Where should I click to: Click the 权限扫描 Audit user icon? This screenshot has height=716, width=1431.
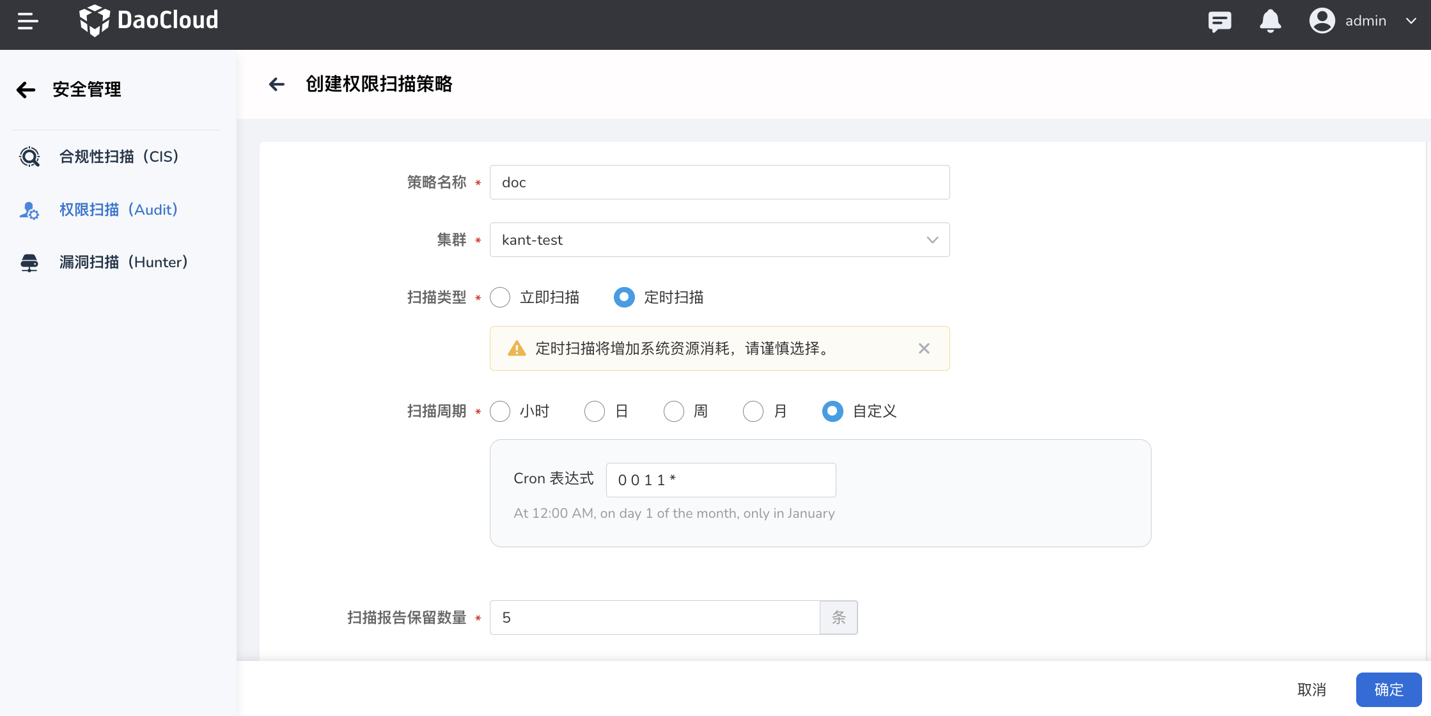click(29, 210)
